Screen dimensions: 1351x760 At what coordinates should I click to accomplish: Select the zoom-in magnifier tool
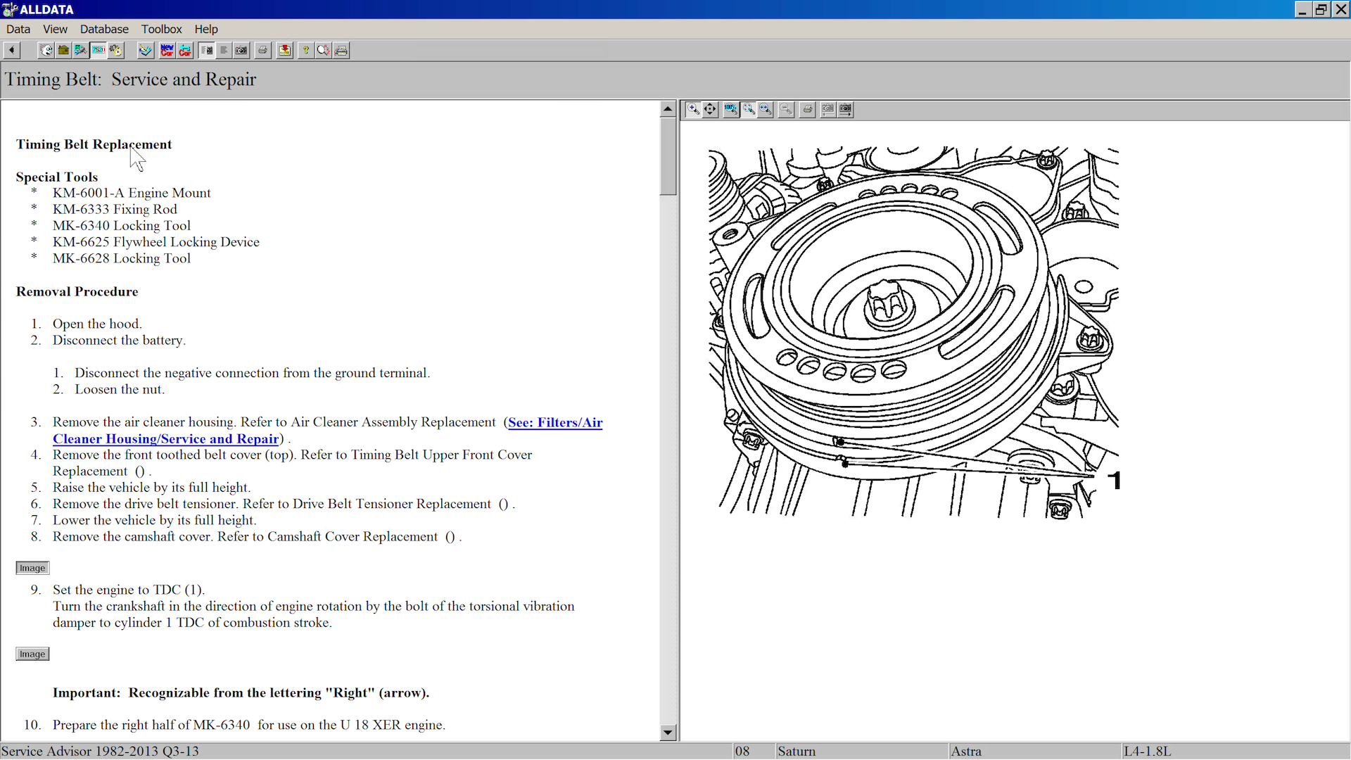(x=694, y=109)
